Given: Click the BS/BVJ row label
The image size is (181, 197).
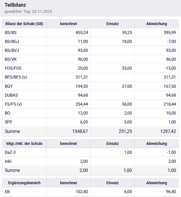Looking at the screenshot, I should click(x=12, y=50).
